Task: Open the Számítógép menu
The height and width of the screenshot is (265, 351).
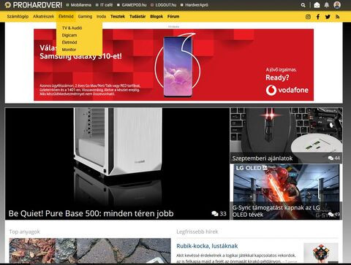Action: [18, 17]
